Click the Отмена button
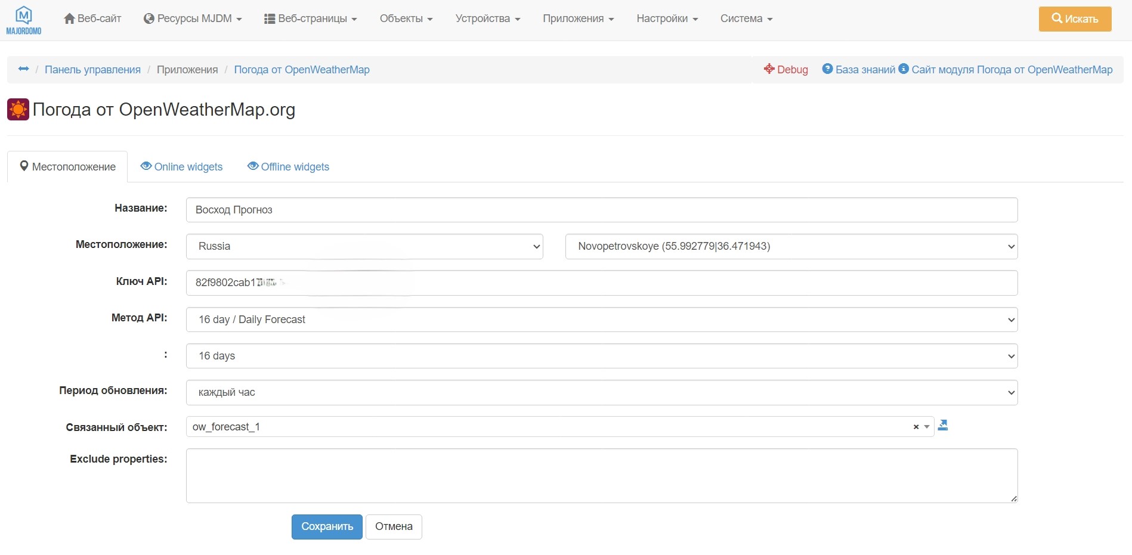This screenshot has width=1132, height=555. click(x=394, y=527)
